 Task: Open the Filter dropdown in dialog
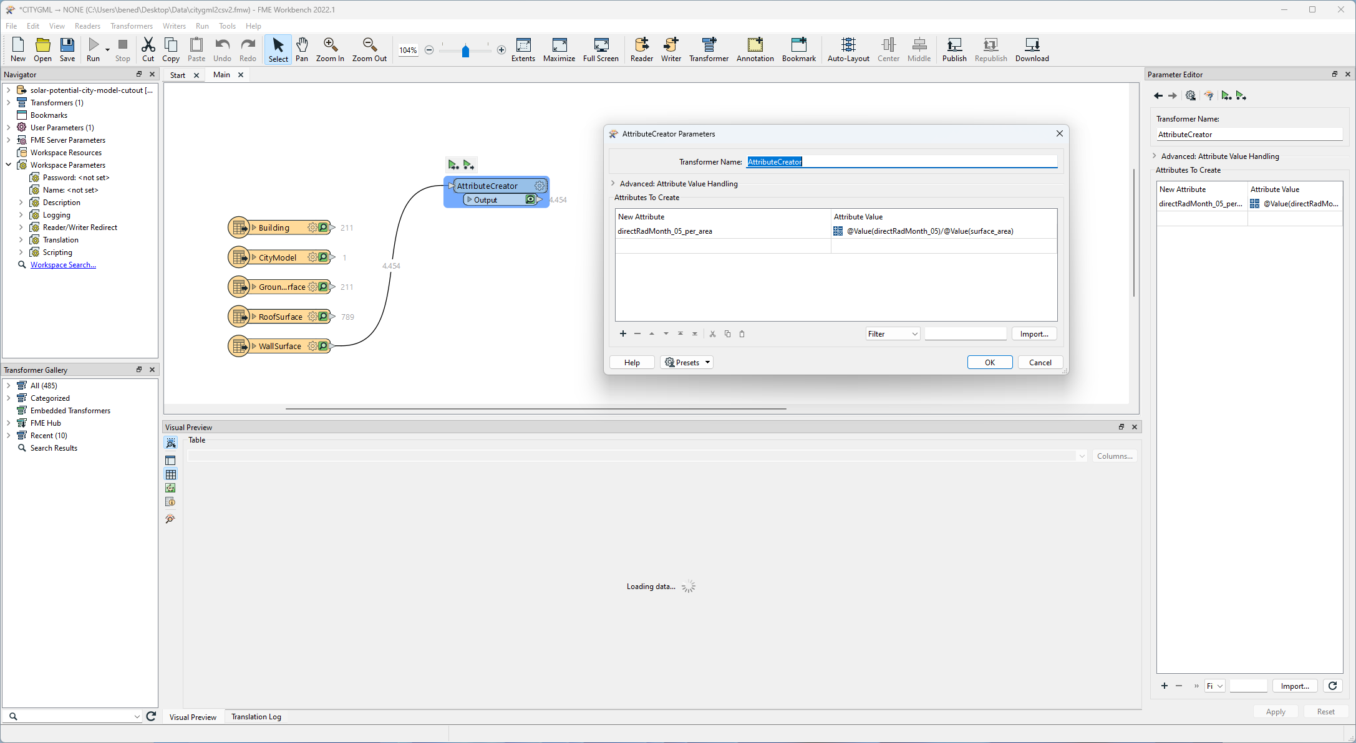tap(893, 334)
